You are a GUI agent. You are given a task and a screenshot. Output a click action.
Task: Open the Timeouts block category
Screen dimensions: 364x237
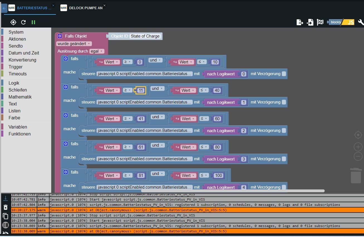pyautogui.click(x=18, y=74)
